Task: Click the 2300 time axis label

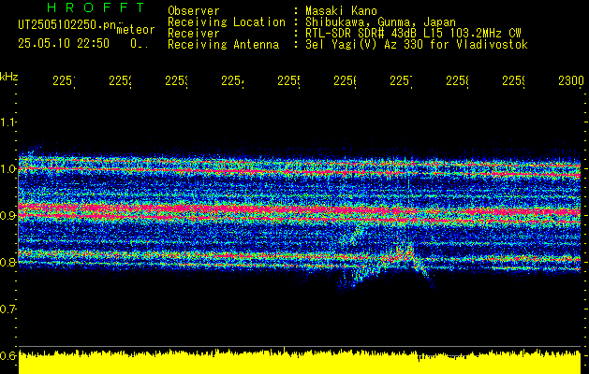Action: coord(571,80)
